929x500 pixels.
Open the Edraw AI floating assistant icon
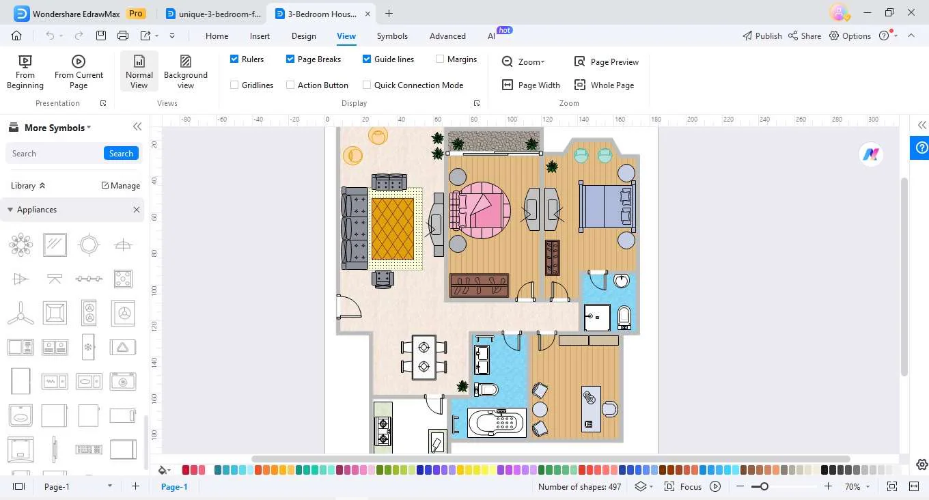click(870, 154)
